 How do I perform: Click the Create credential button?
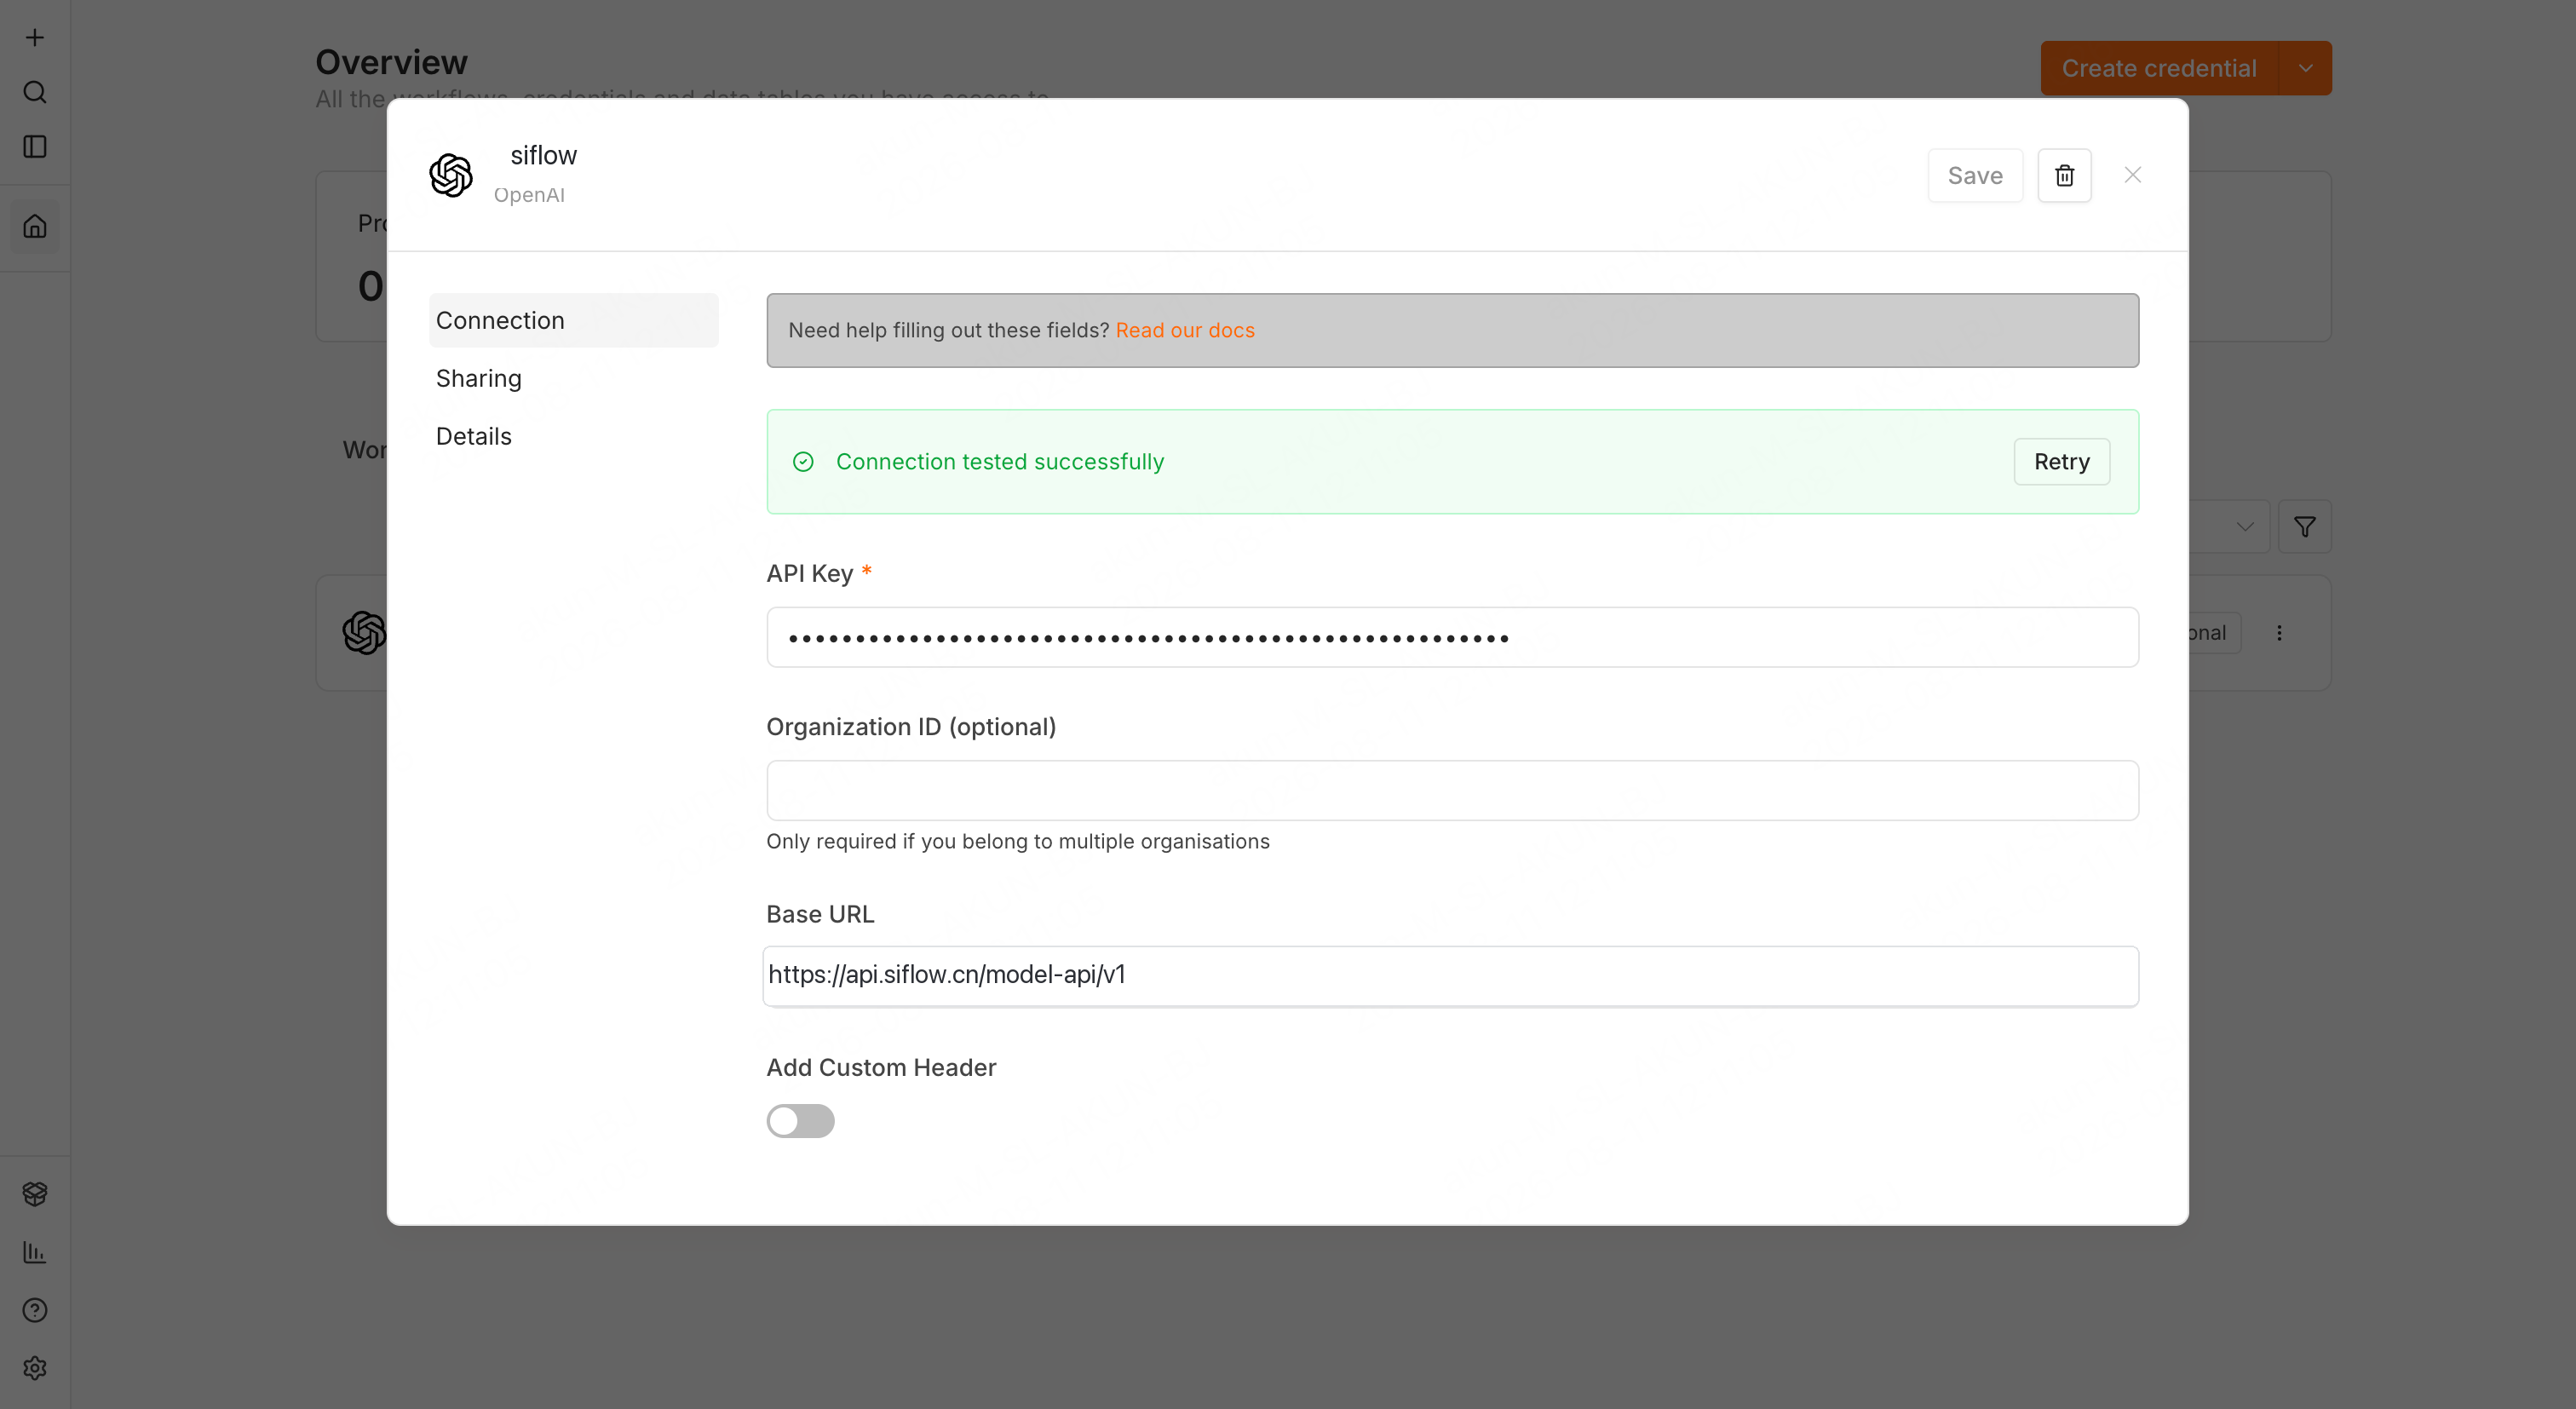click(x=2160, y=68)
